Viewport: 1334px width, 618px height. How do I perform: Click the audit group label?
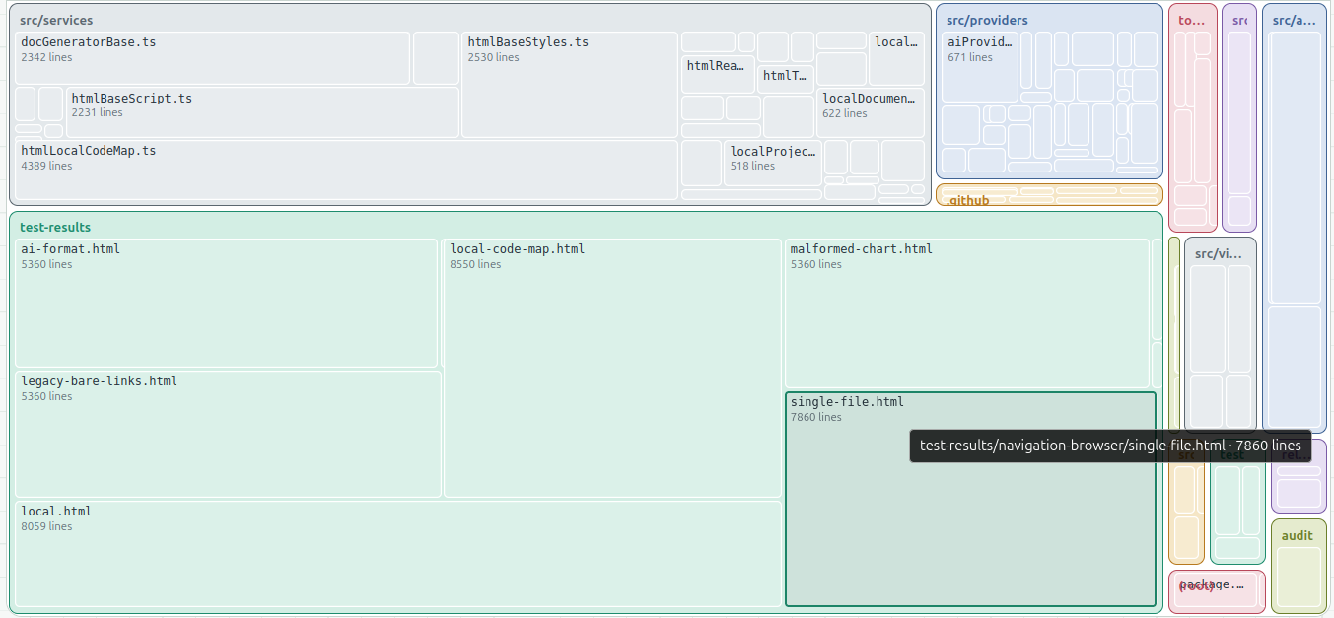pos(1298,536)
